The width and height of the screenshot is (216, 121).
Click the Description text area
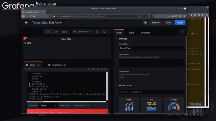coord(151,63)
